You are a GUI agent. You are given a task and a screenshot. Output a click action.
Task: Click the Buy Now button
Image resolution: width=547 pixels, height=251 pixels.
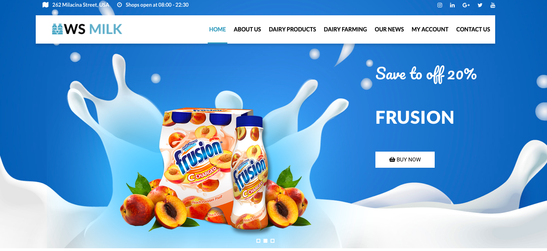pyautogui.click(x=405, y=159)
